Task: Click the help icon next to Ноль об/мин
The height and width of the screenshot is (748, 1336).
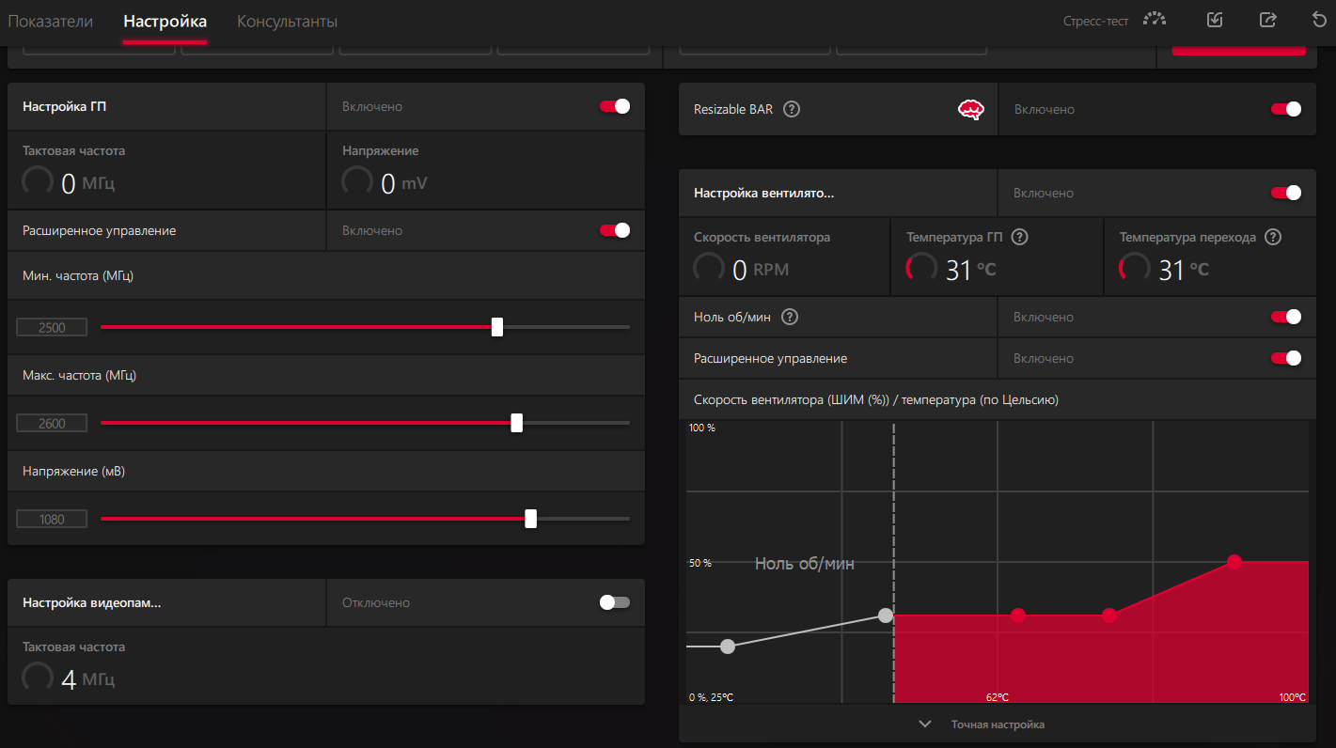Action: [x=790, y=317]
